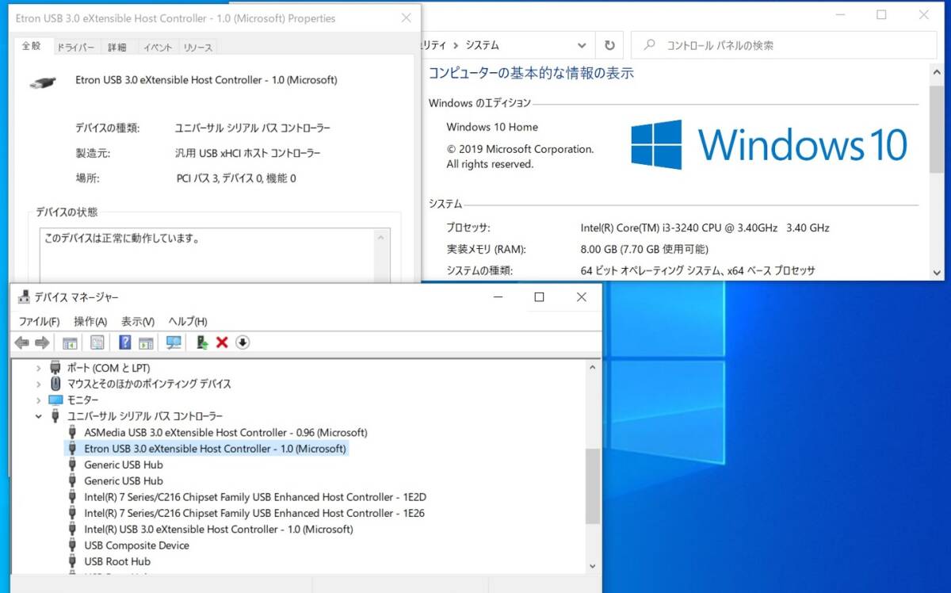The image size is (951, 593).
Task: Click the デバイス マネージャー title bar text
Action: pos(77,297)
